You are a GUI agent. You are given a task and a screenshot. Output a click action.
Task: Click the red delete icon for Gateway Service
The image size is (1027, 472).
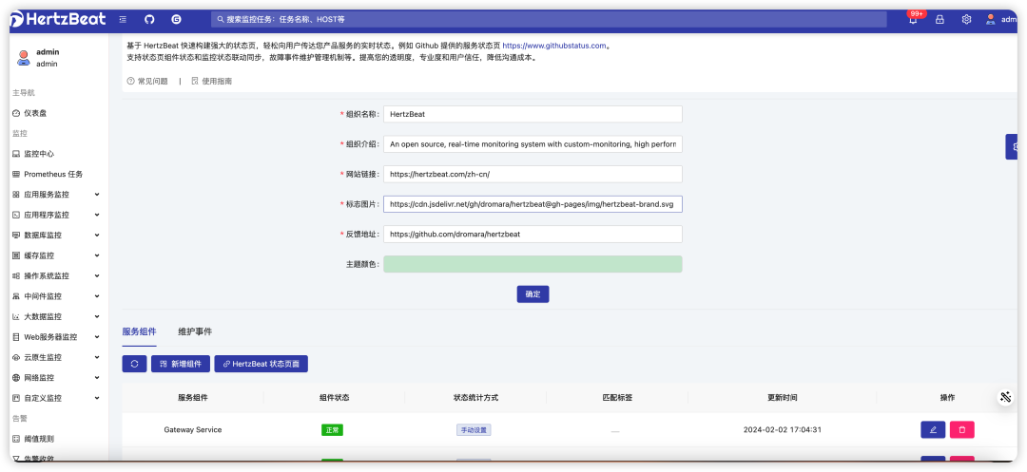click(962, 429)
